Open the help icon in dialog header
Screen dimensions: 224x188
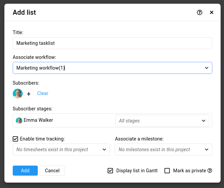click(x=200, y=12)
